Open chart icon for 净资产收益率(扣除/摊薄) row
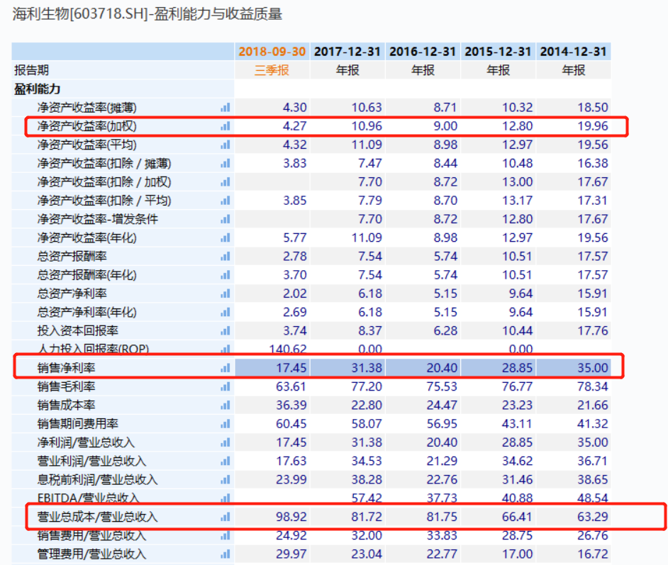Image resolution: width=668 pixels, height=565 pixels. click(x=226, y=163)
